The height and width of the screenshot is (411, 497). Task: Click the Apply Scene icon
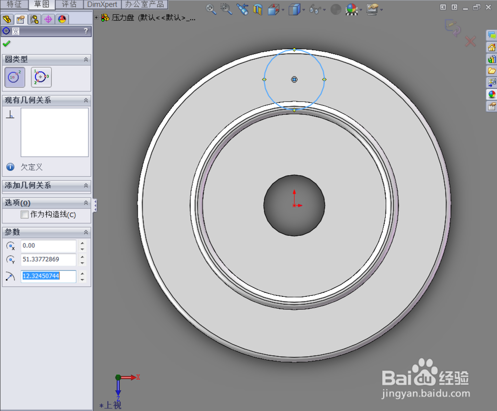(351, 9)
